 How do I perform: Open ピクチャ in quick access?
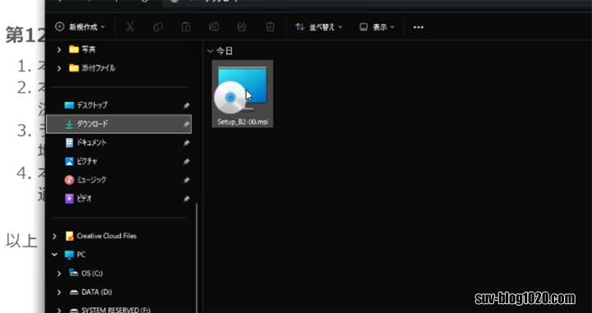[x=81, y=161]
